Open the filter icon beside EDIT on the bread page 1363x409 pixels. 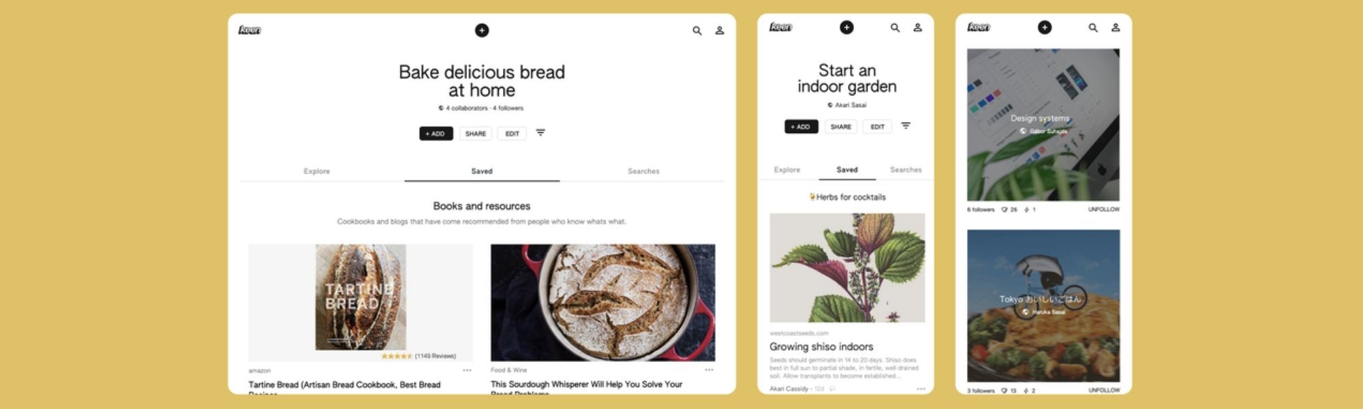tap(540, 133)
